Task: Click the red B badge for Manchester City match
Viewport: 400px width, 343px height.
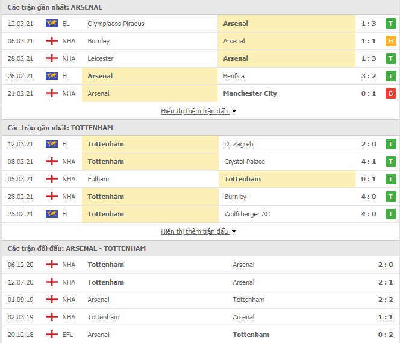Action: (x=390, y=93)
